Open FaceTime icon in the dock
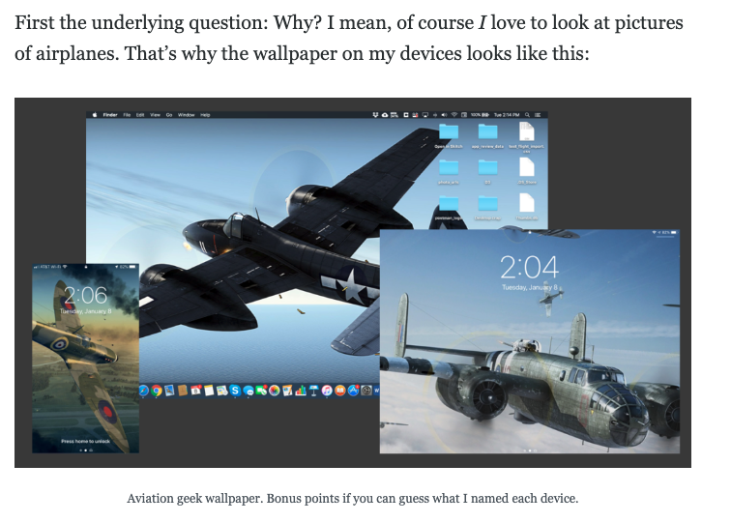This screenshot has width=731, height=523. coord(261,391)
